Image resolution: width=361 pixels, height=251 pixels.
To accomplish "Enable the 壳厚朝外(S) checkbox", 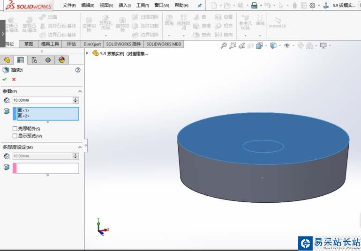I will (15, 129).
